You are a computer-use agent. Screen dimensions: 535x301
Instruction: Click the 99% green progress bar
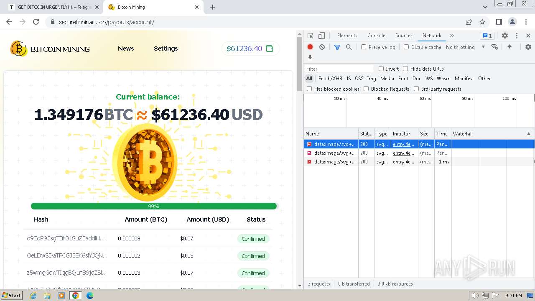coord(154,206)
